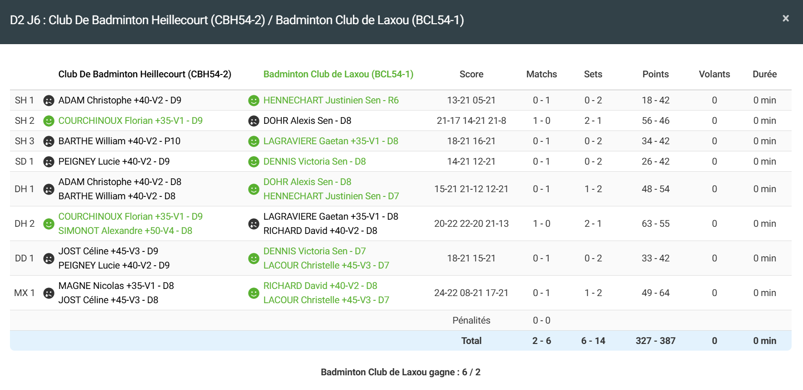This screenshot has width=803, height=390.
Task: Click the green smiley next to HENNECHART Justinien in SH 1
Action: tap(254, 101)
